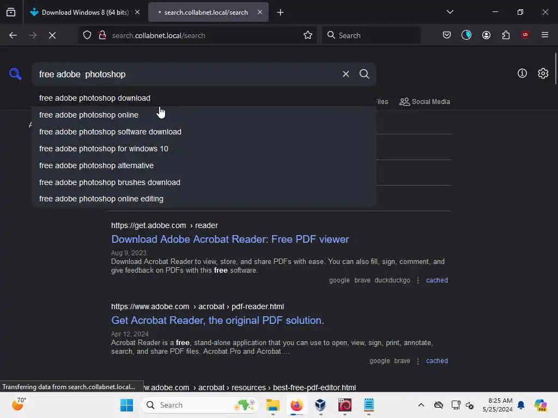Open cached link for pdf-reader.html result
558x418 pixels.
pos(437,361)
